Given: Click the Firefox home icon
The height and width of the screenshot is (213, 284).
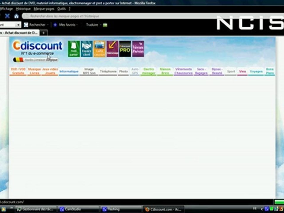Looking at the screenshot, I should [x=16, y=16].
